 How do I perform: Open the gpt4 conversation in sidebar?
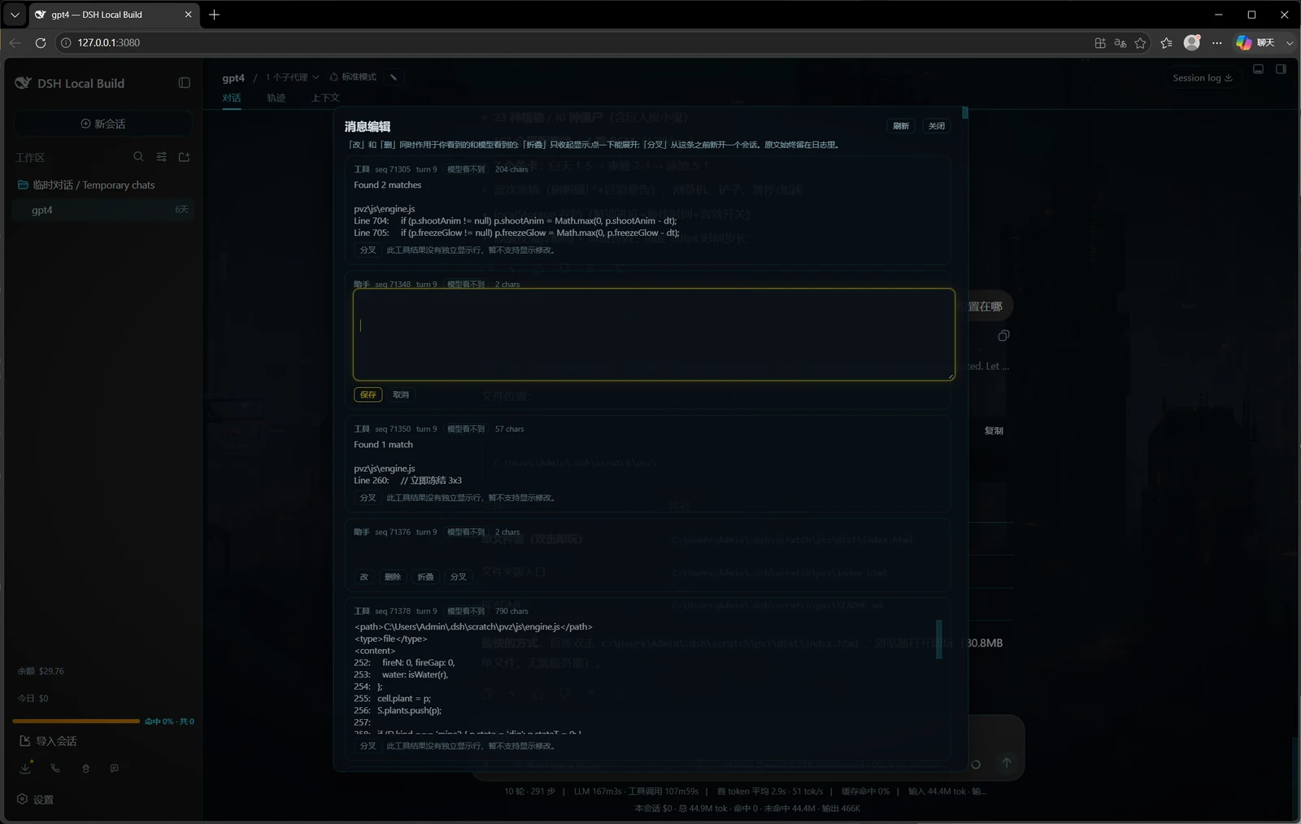coord(103,210)
